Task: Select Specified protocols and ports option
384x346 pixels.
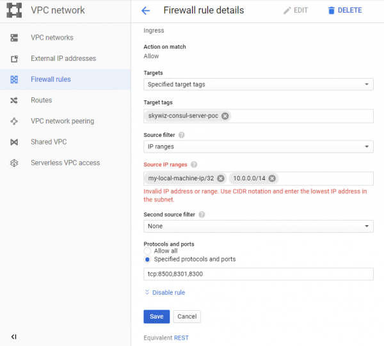Action: pyautogui.click(x=148, y=260)
